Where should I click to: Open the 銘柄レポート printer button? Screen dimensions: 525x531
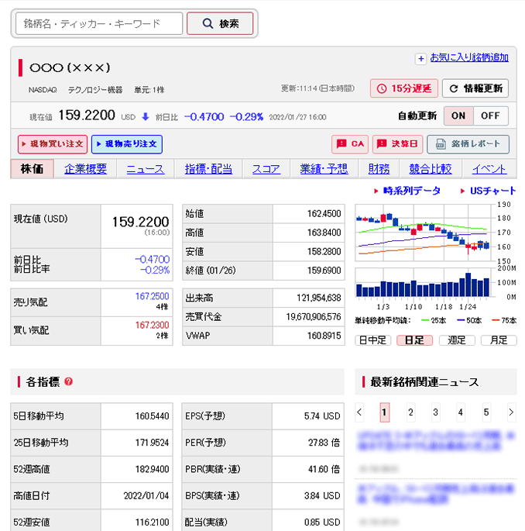pos(468,144)
